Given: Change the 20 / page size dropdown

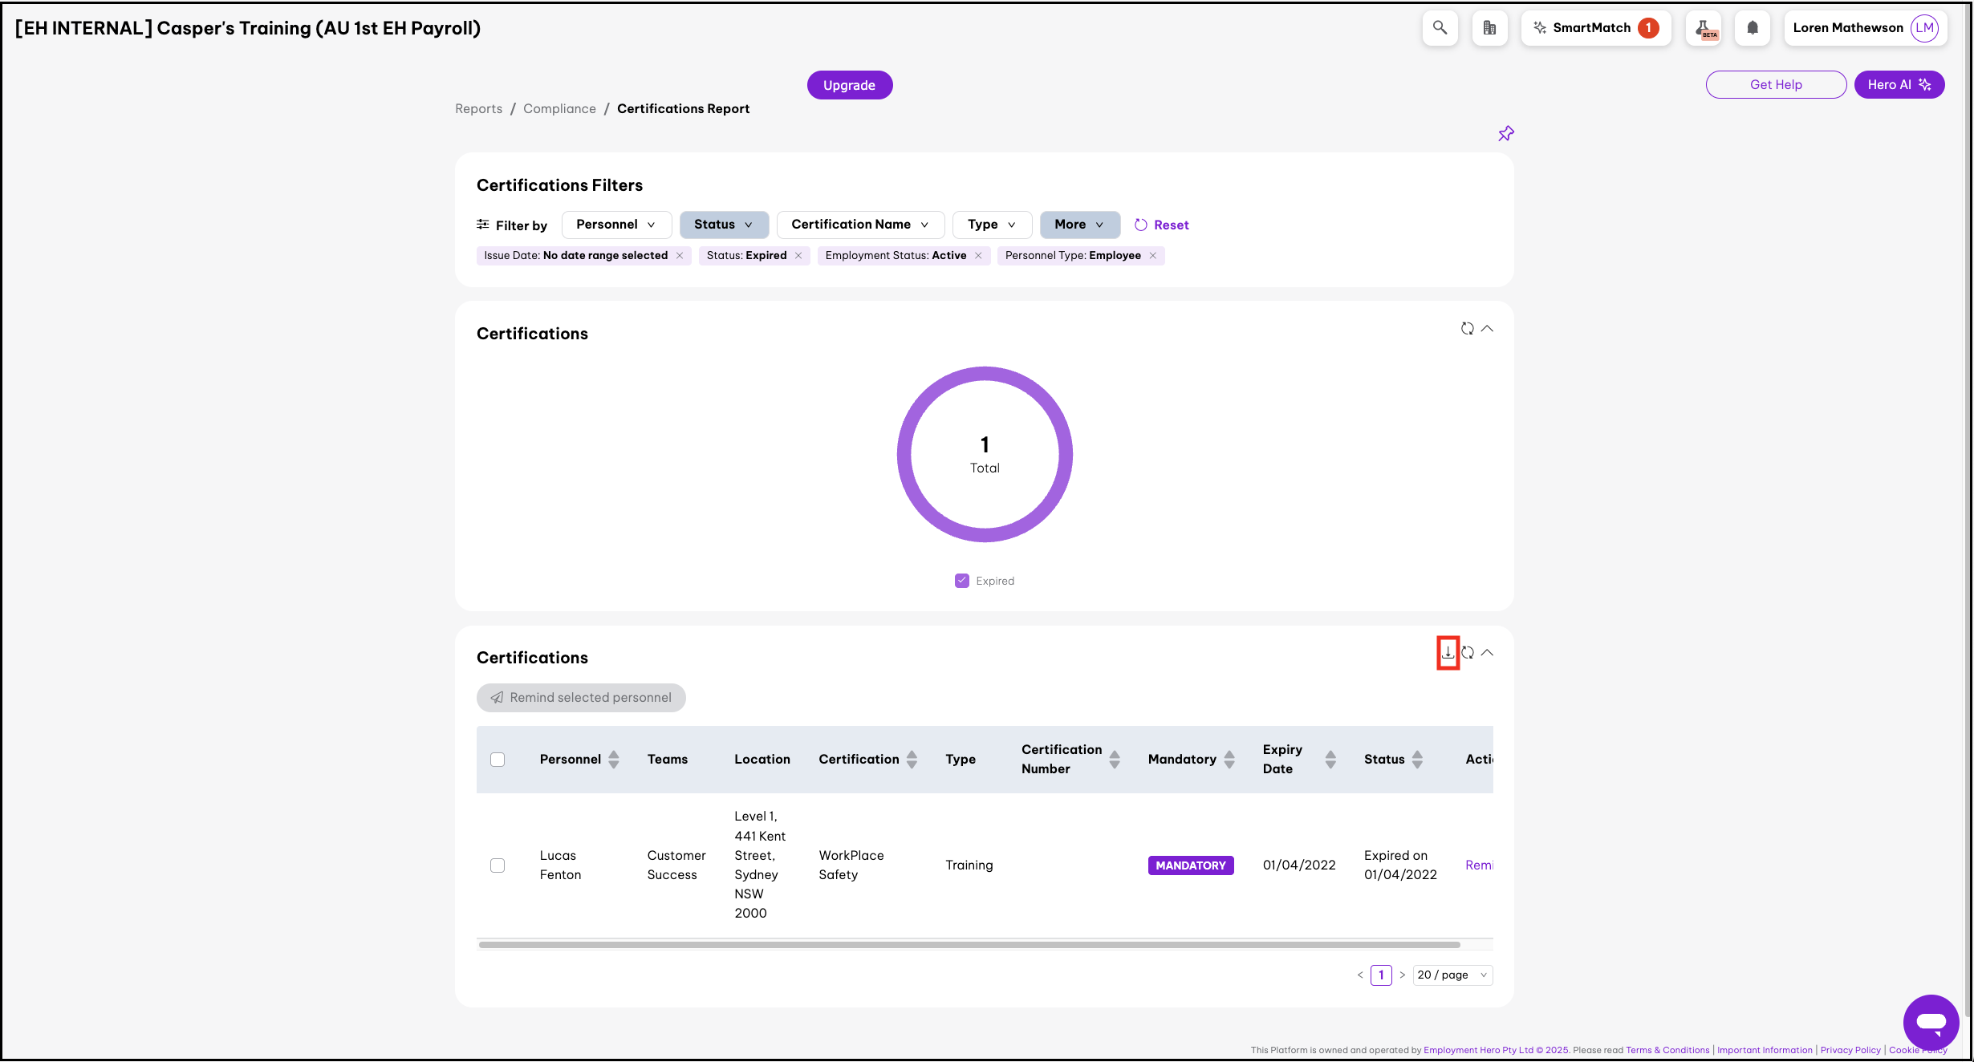Looking at the screenshot, I should (1452, 975).
